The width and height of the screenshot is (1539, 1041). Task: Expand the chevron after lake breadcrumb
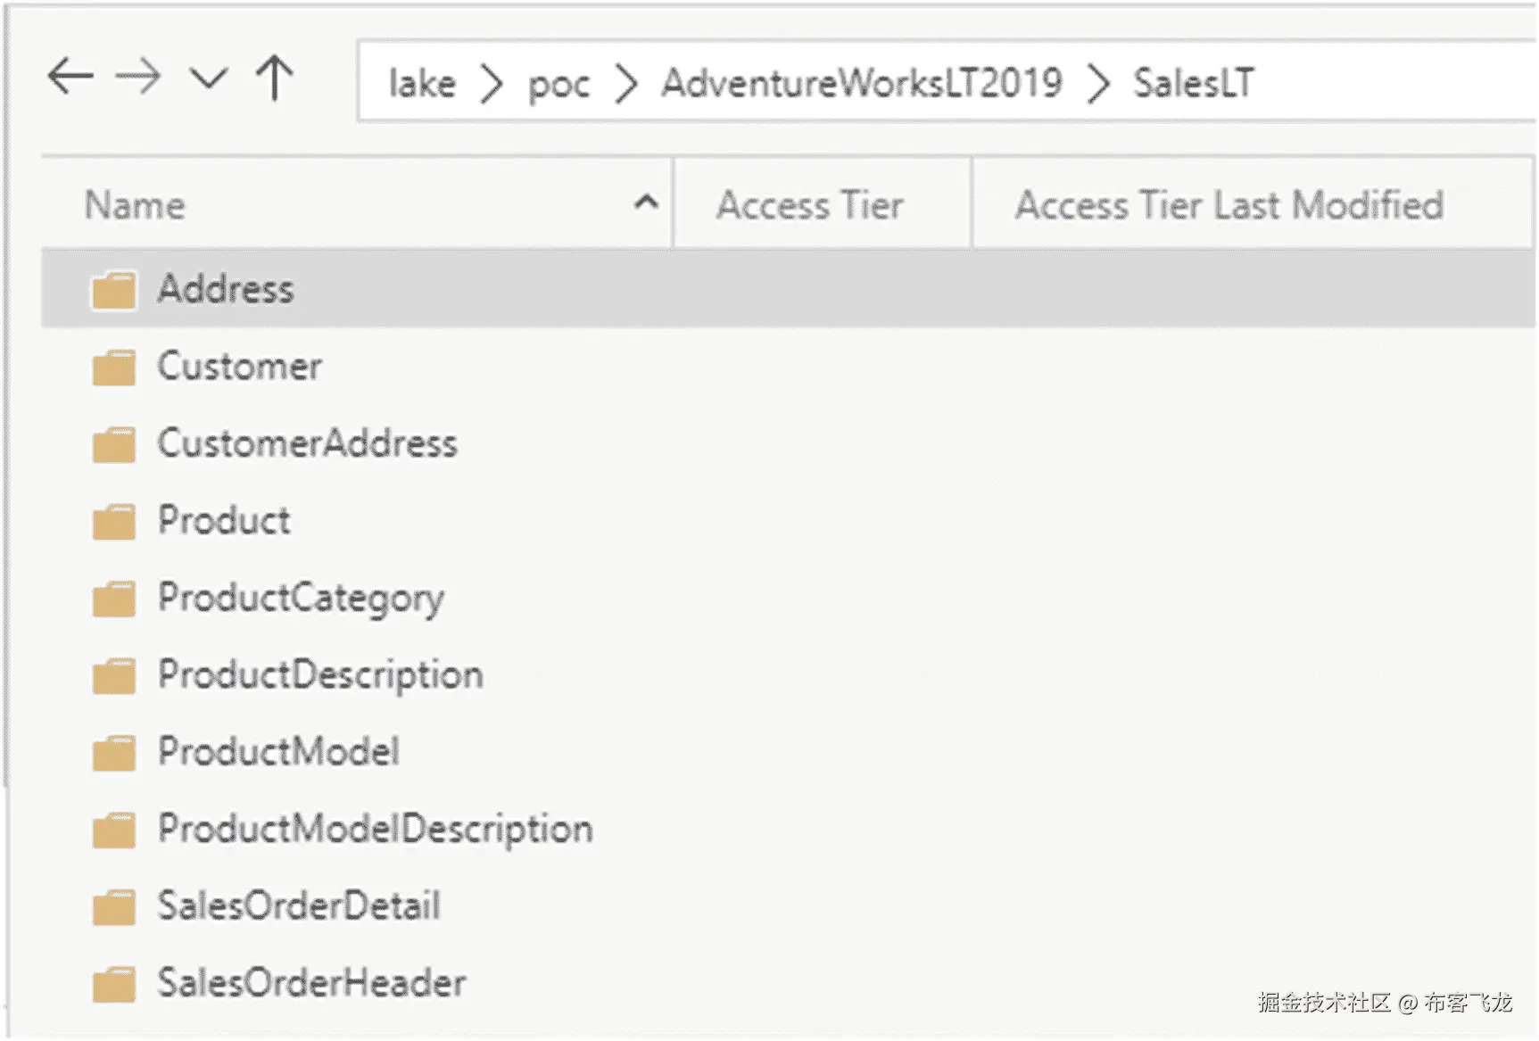pos(491,84)
